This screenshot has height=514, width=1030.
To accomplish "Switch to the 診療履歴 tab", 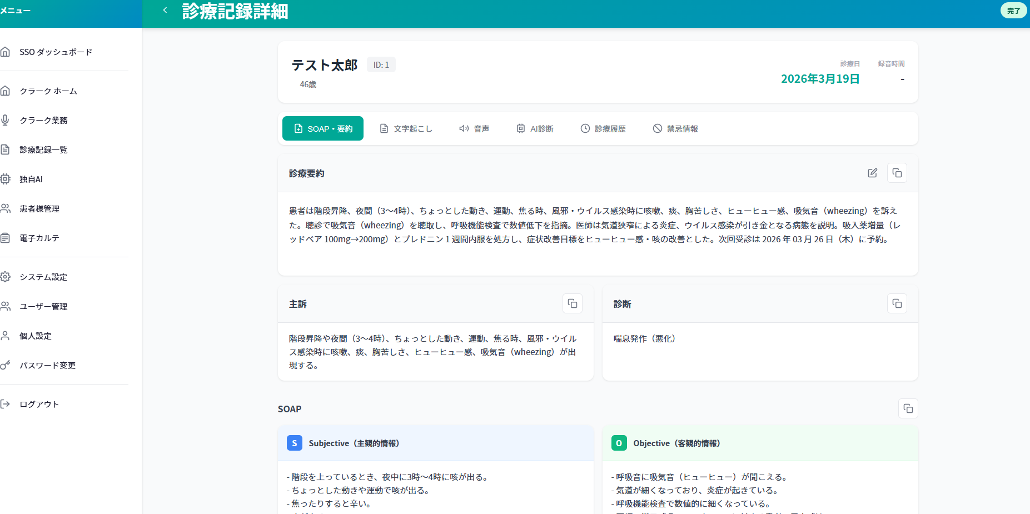I will (x=603, y=128).
